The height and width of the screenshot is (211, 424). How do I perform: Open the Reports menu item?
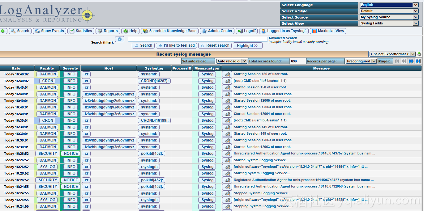(x=108, y=31)
